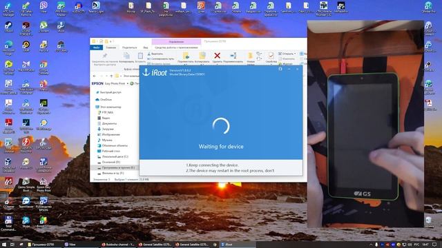The height and width of the screenshot is (248, 442).
Task: Open the pink Manage contextual tab in Explorer
Action: tap(176, 41)
